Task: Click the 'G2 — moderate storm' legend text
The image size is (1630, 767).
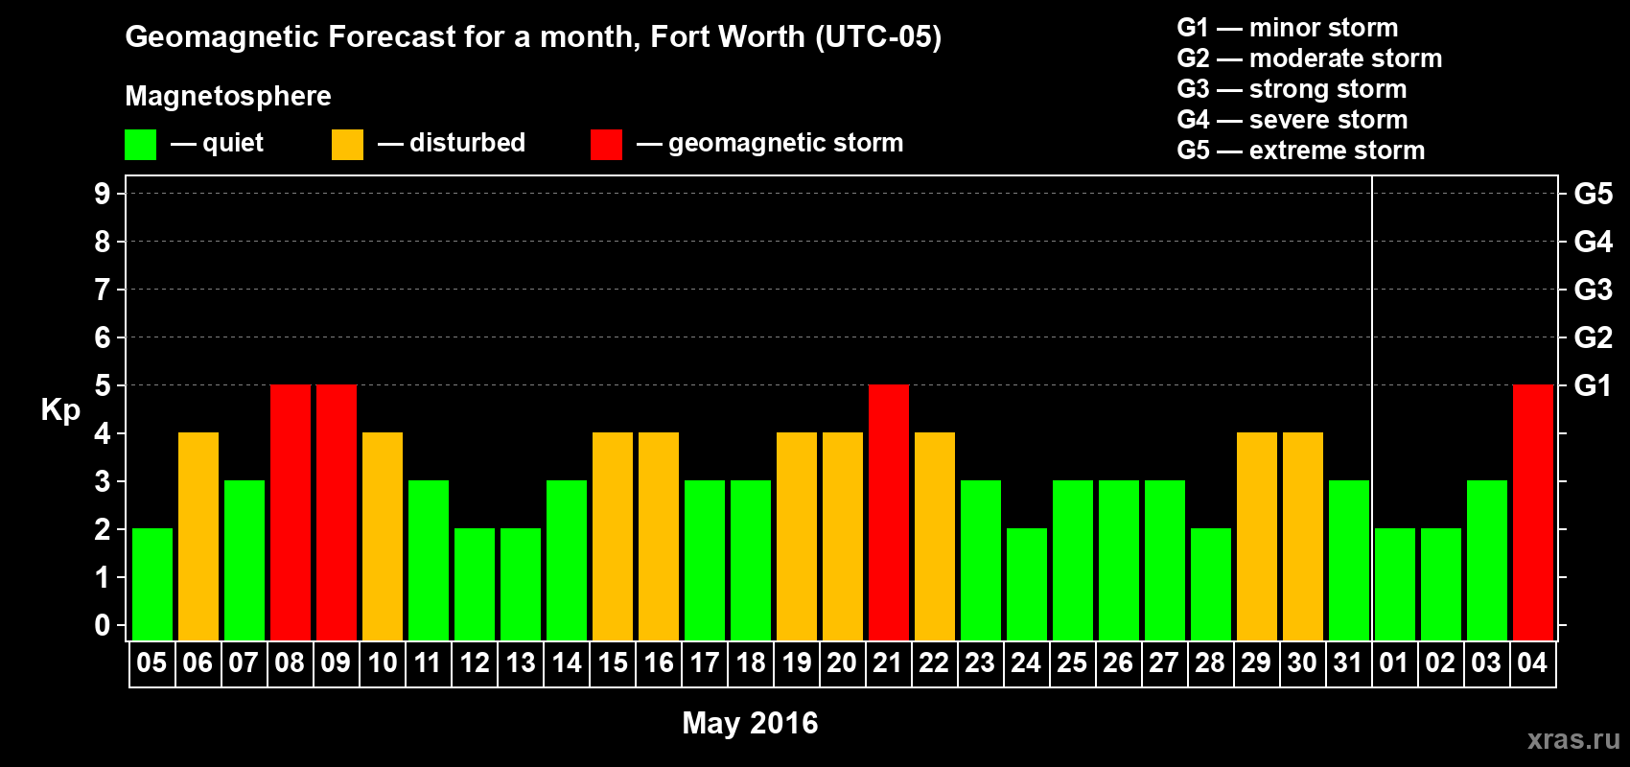Action: (x=1309, y=58)
